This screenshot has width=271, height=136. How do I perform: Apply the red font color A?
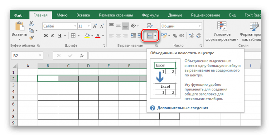98,36
